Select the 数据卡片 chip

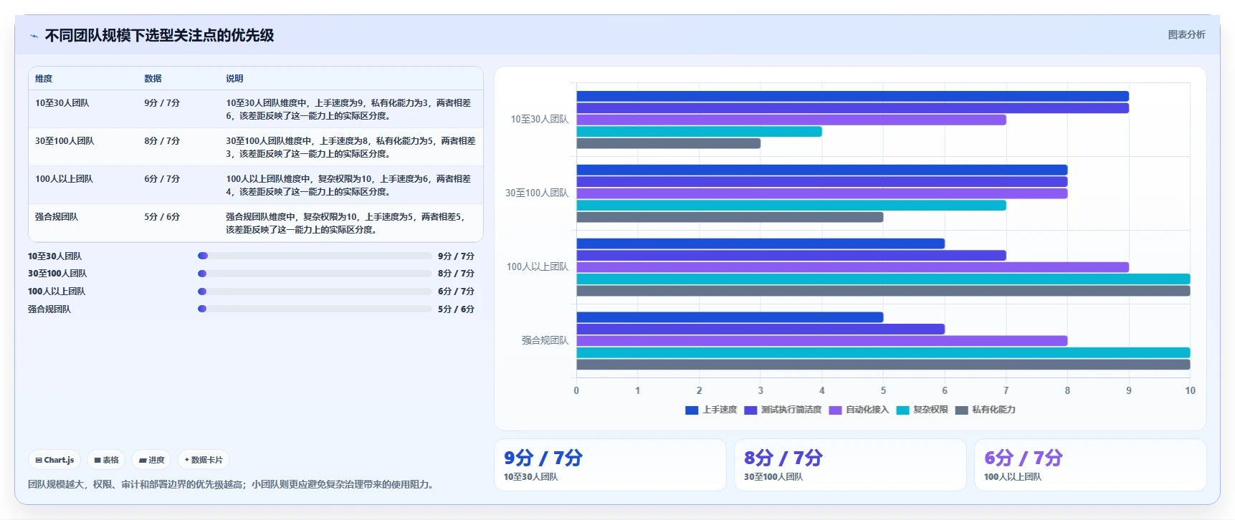point(204,460)
